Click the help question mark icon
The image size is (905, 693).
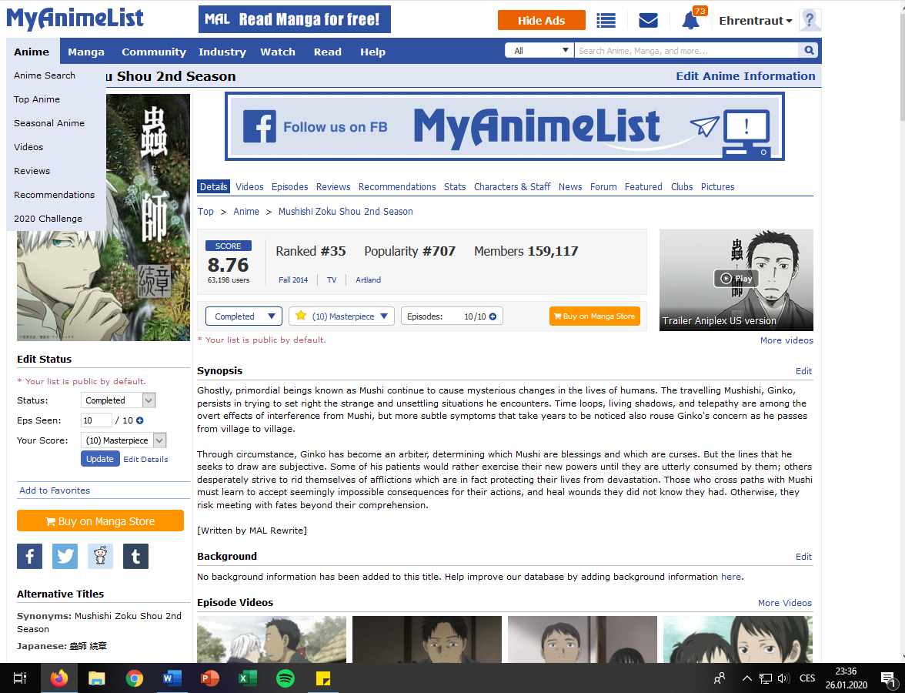(810, 20)
